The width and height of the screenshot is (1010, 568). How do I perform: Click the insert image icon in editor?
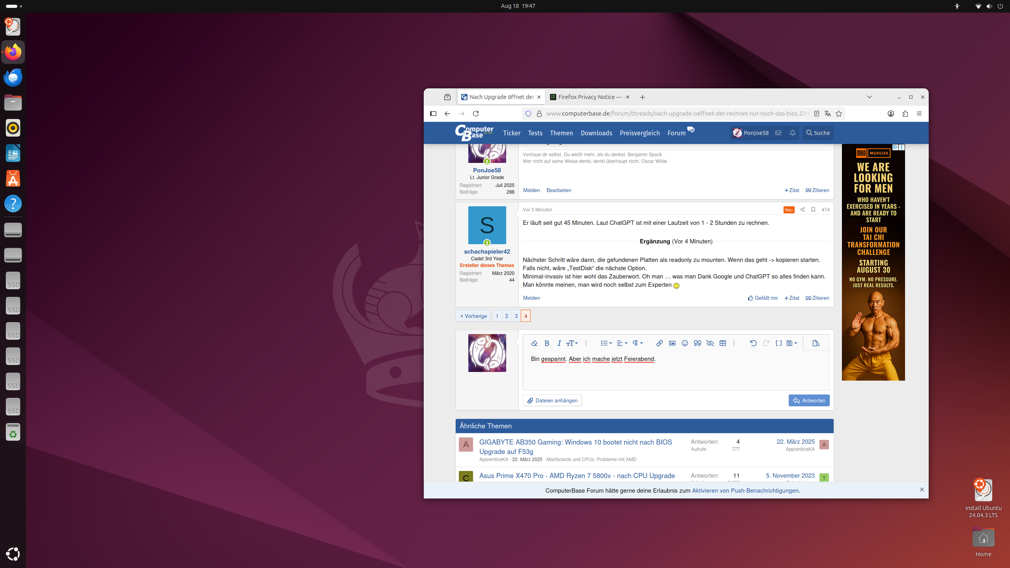[x=672, y=343]
